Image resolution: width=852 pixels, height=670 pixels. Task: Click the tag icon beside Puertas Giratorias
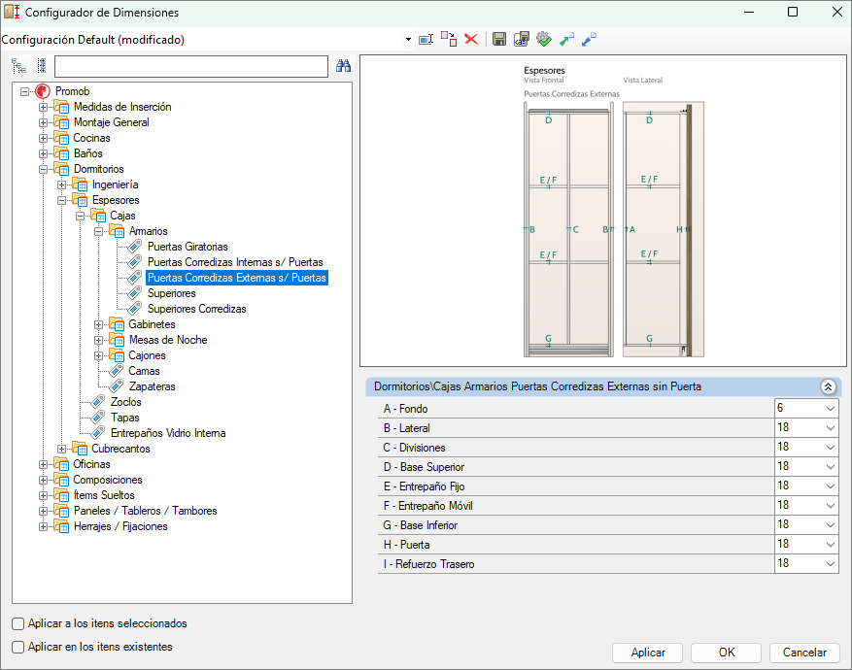pyautogui.click(x=135, y=247)
